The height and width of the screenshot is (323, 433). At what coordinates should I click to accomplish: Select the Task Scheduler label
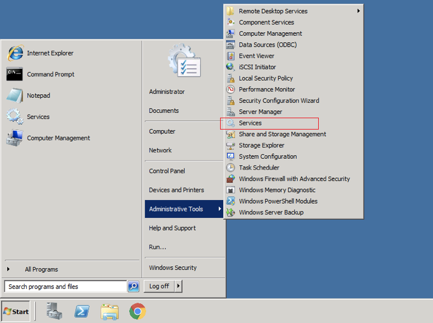click(x=259, y=168)
